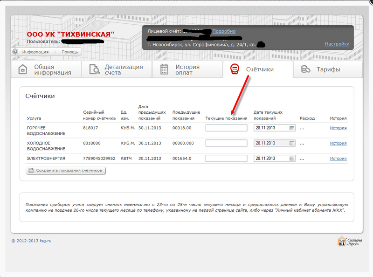Switch to Детализация счета tab

(x=117, y=69)
